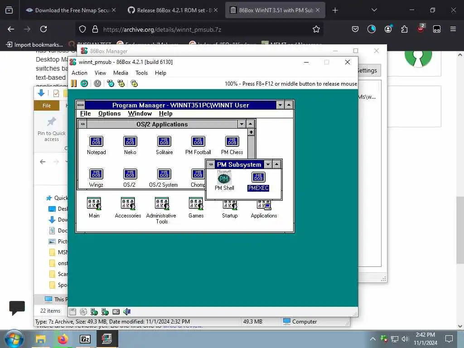This screenshot has height=348, width=464.
Task: Select the PM Chess icon
Action: pos(232,145)
